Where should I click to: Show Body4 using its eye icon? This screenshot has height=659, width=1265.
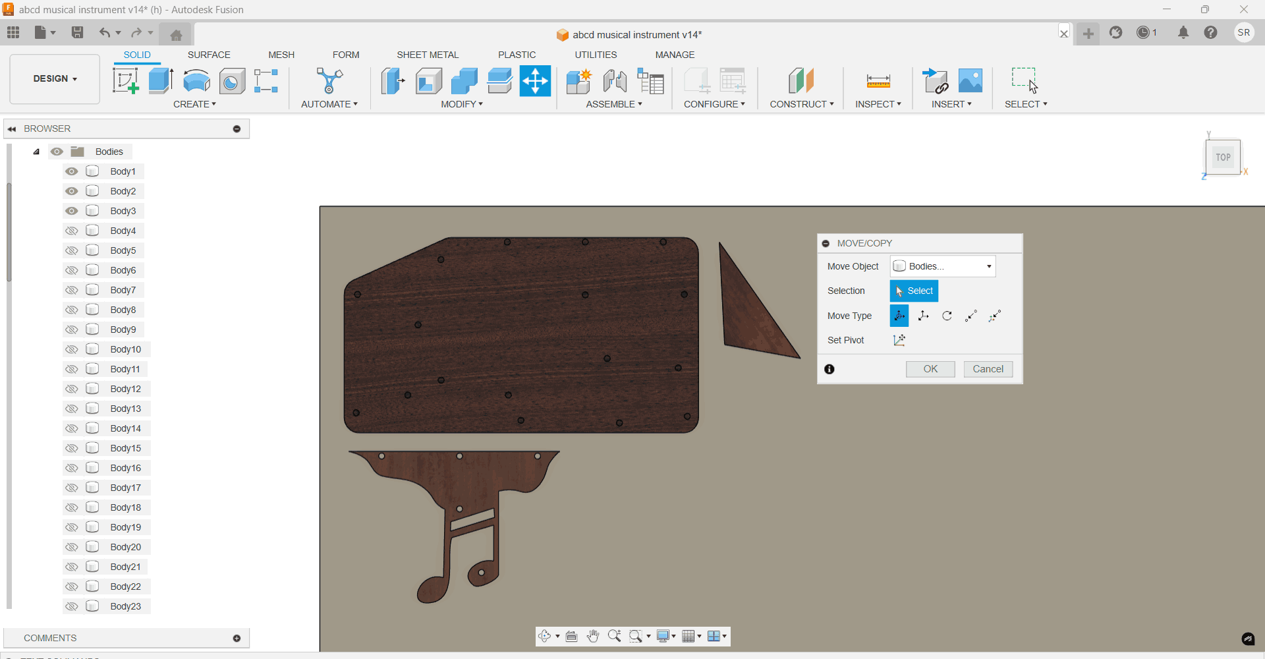pyautogui.click(x=71, y=231)
